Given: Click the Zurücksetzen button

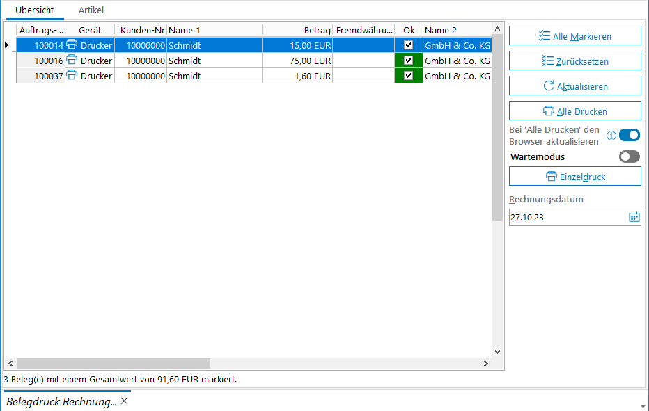Looking at the screenshot, I should [574, 61].
